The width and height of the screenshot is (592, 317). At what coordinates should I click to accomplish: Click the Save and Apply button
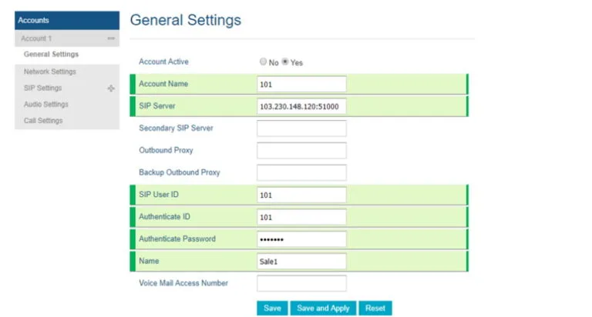(323, 308)
